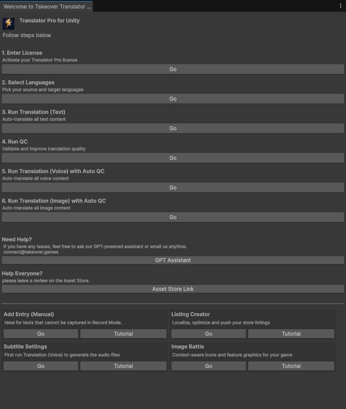Click Go under Run QC
The height and width of the screenshot is (409, 346).
pos(173,157)
